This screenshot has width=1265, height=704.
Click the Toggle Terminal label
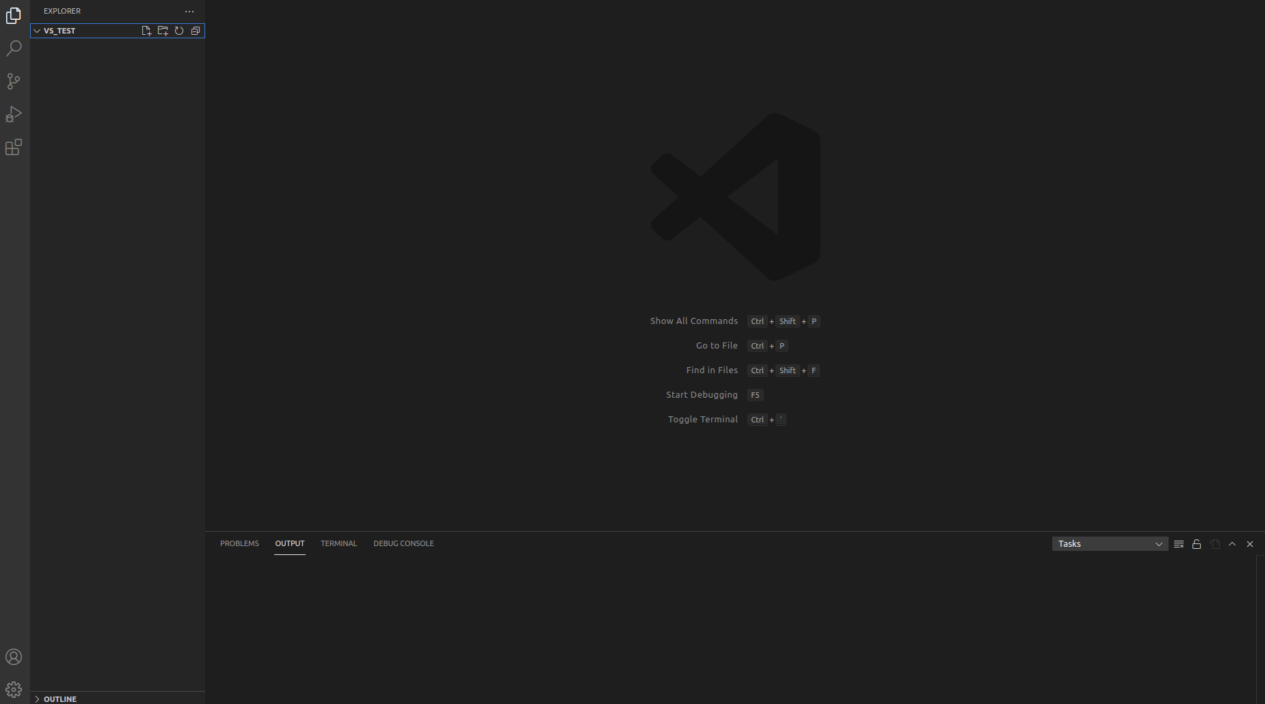pyautogui.click(x=703, y=420)
